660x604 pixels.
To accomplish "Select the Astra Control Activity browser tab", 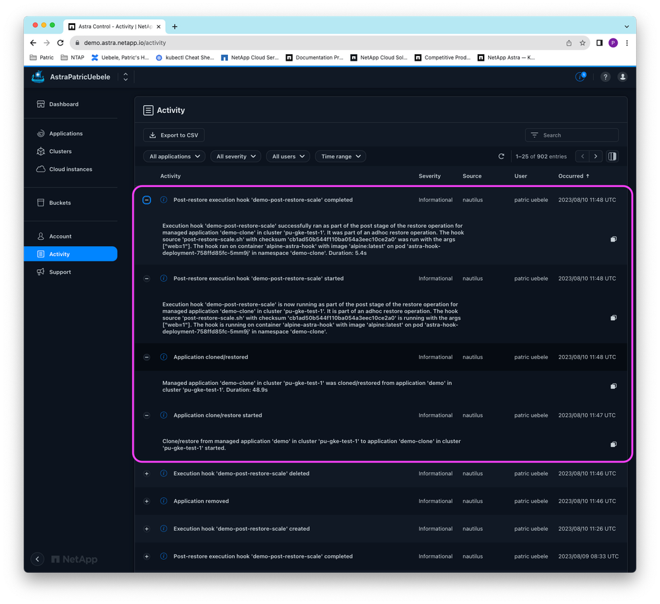I will (x=114, y=26).
